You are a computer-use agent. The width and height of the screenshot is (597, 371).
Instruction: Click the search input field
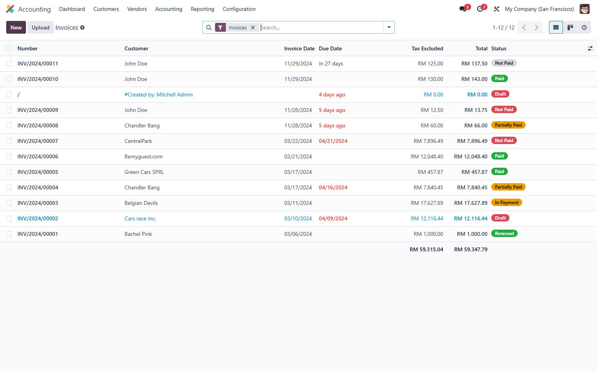[x=322, y=27]
